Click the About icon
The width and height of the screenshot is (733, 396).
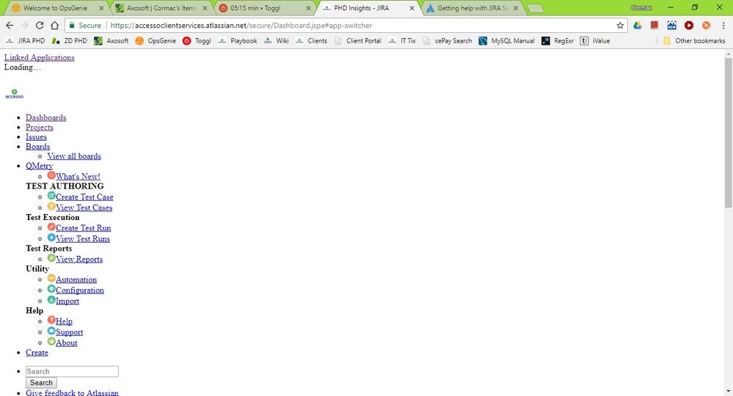point(51,342)
